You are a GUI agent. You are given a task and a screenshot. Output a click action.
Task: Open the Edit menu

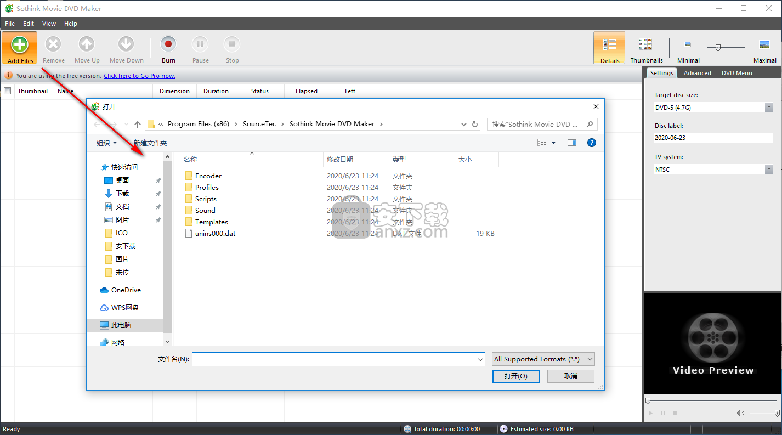[29, 24]
